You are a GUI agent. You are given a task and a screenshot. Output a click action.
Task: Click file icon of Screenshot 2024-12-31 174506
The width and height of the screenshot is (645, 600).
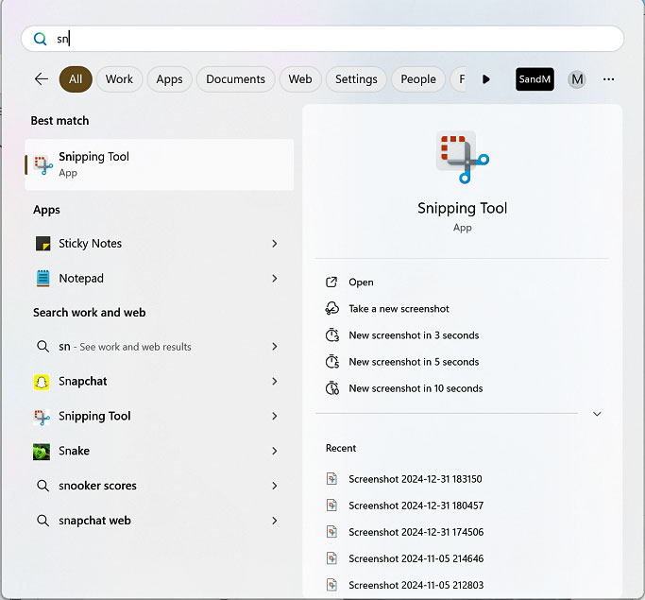point(331,532)
